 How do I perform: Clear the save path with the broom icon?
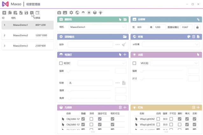[x=124, y=45]
